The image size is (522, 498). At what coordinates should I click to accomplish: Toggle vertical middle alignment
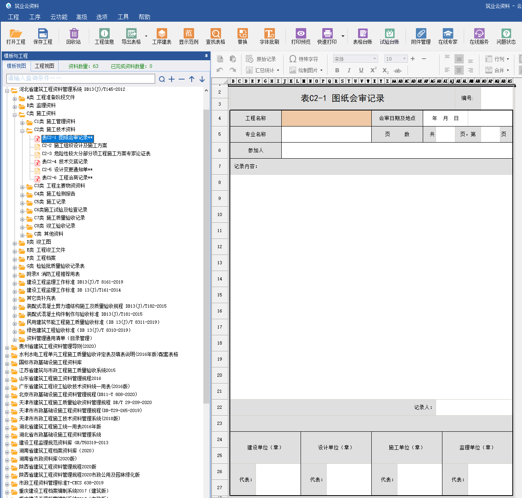(459, 59)
